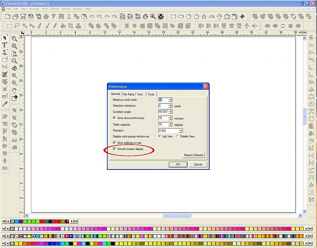Select the star shape icon
Screen dimensions: 317x248
click(204, 17)
